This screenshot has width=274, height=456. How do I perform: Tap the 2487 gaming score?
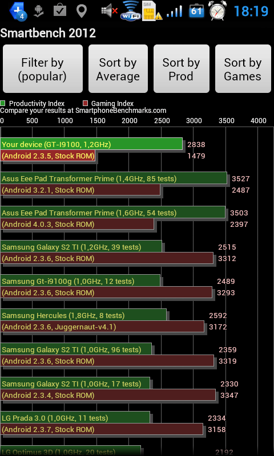pos(240,190)
